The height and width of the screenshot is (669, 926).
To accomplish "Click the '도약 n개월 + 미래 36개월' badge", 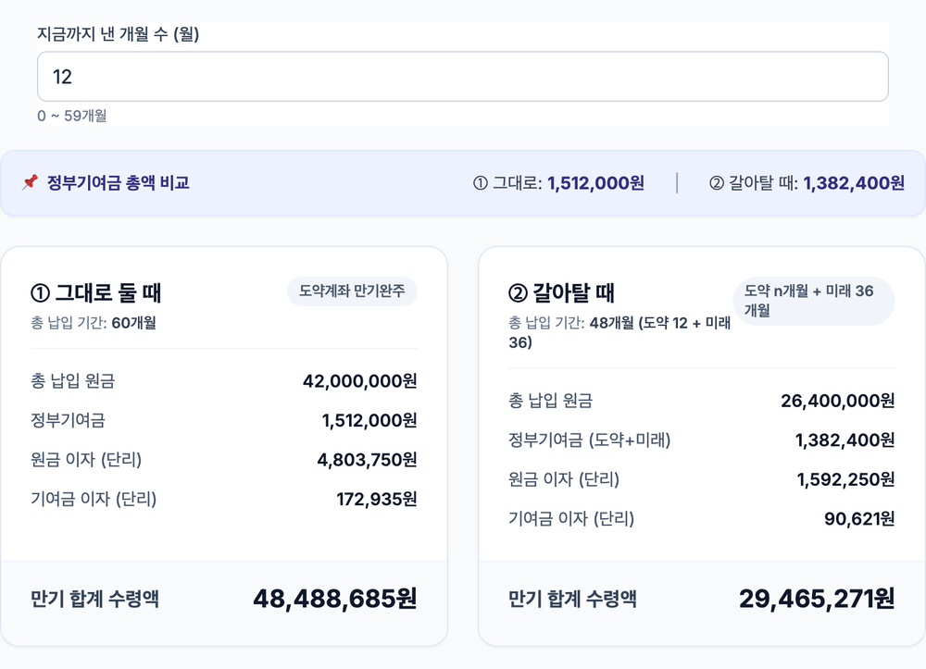I will click(814, 301).
